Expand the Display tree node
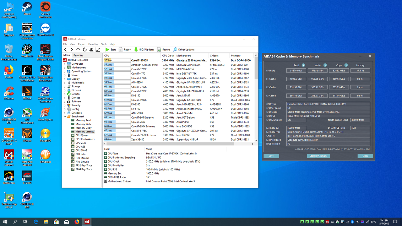This screenshot has height=226, width=402. point(65,79)
